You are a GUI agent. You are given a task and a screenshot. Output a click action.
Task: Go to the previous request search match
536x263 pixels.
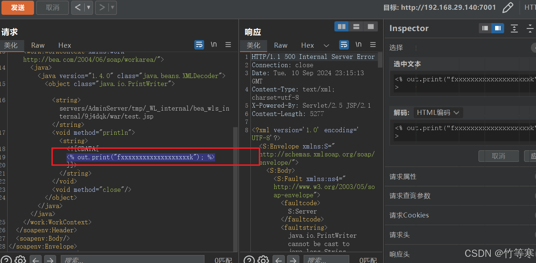click(x=35, y=259)
